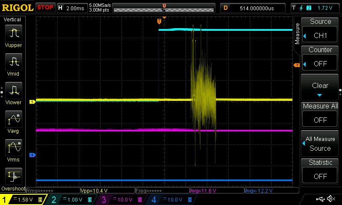Click trigger source channel 2 indicator
The width and height of the screenshot is (342, 205).
tap(309, 8)
